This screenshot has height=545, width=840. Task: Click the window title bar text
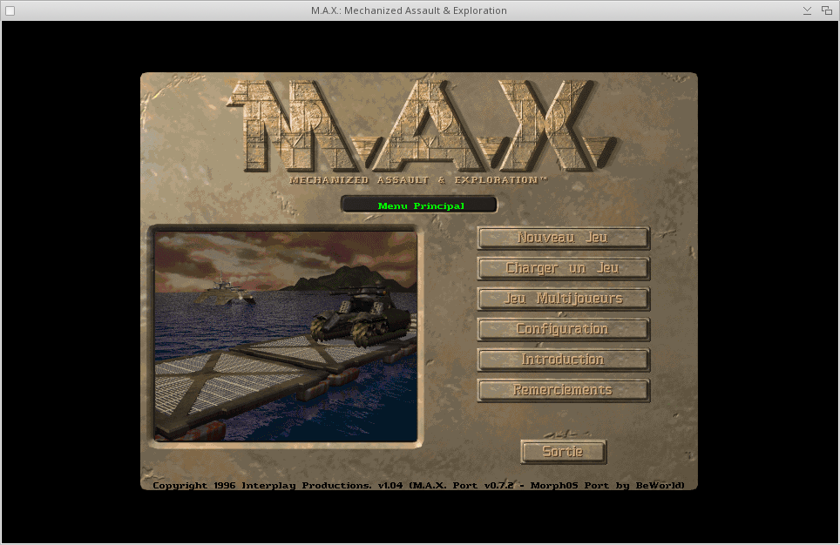pos(409,10)
